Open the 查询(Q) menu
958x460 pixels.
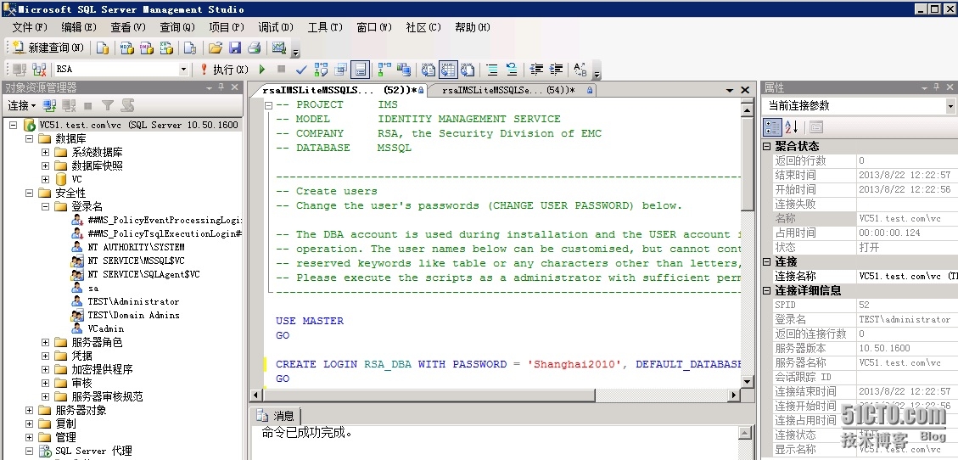tap(177, 27)
